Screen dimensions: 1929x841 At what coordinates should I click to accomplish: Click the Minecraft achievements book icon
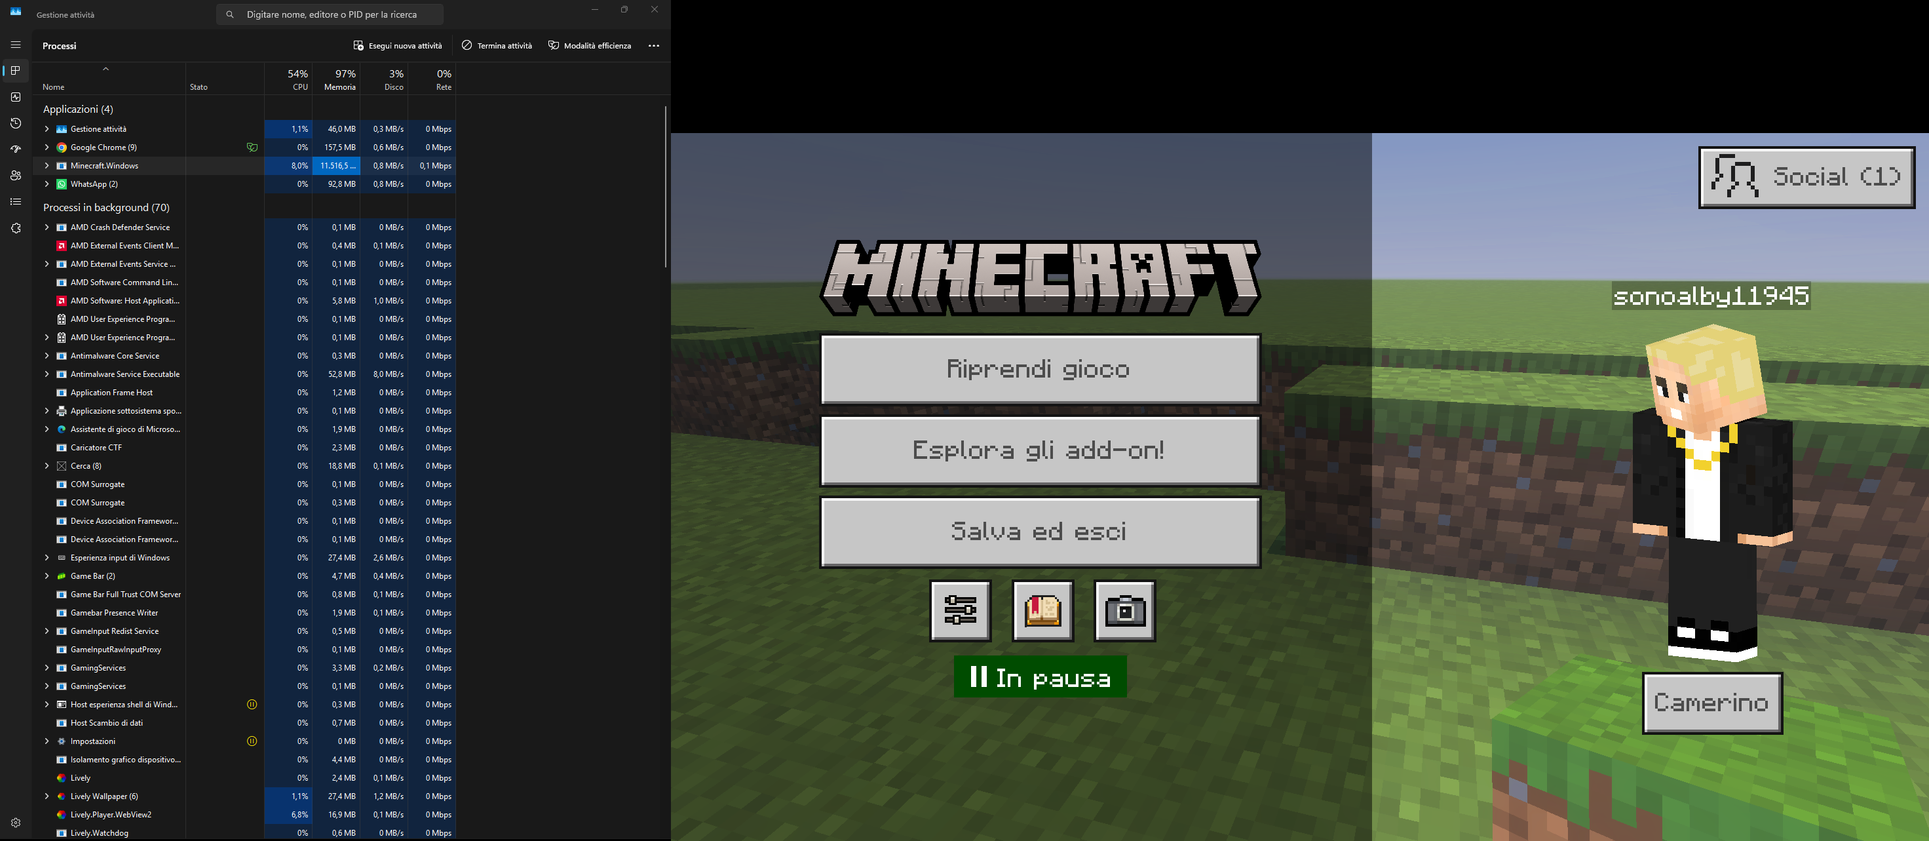pos(1042,610)
